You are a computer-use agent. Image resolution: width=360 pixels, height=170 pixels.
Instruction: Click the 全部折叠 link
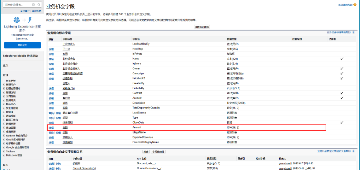[x=37, y=11]
